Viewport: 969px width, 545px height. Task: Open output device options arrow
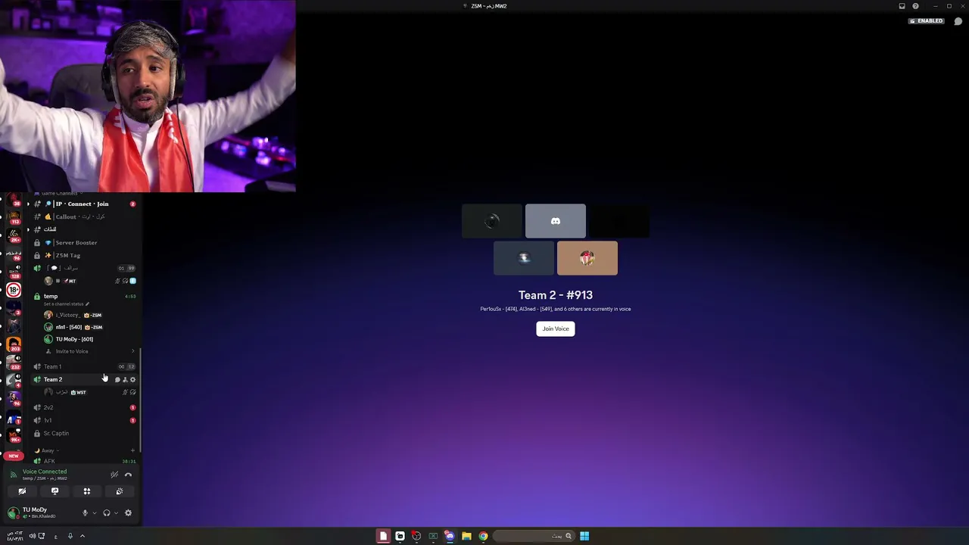(x=116, y=513)
